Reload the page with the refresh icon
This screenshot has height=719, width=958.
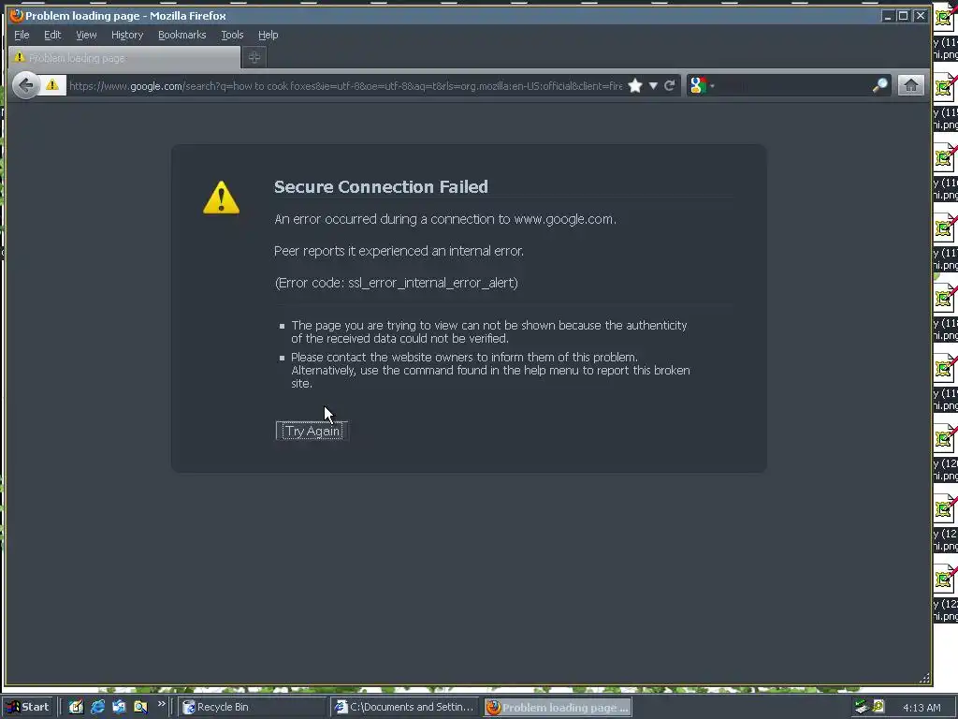(670, 85)
